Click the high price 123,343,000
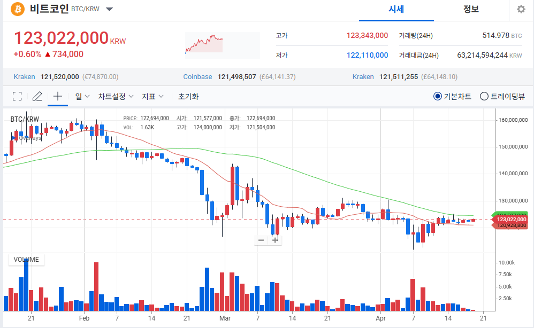The image size is (534, 328). pos(367,35)
